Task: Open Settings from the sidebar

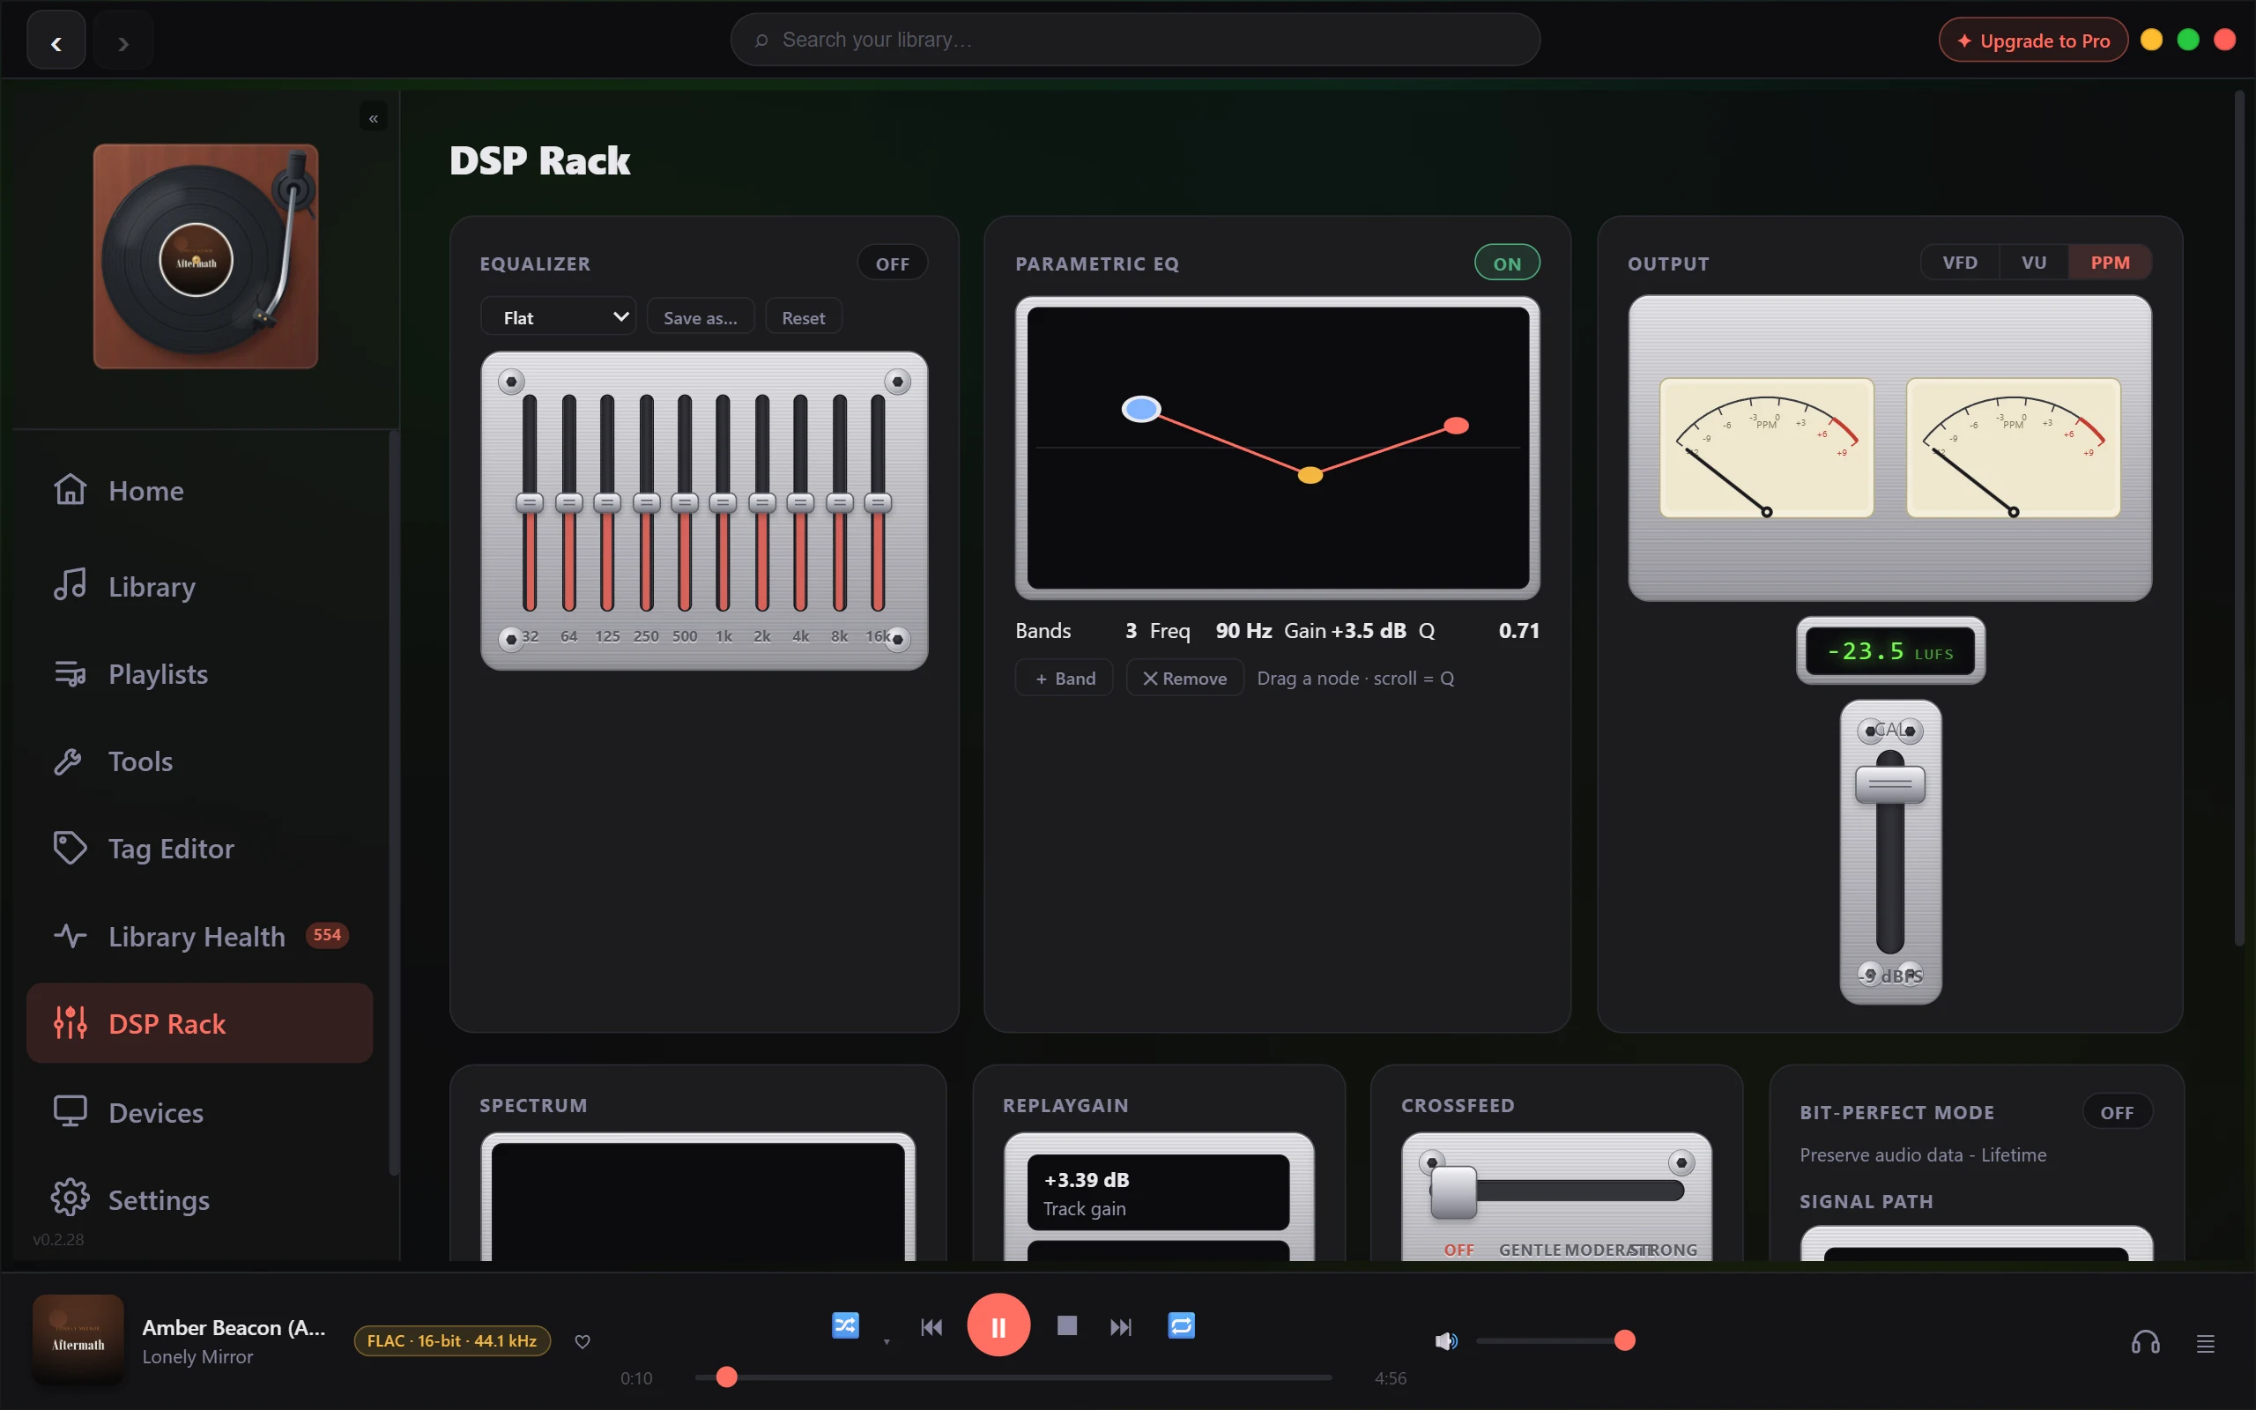Action: pyautogui.click(x=199, y=1199)
